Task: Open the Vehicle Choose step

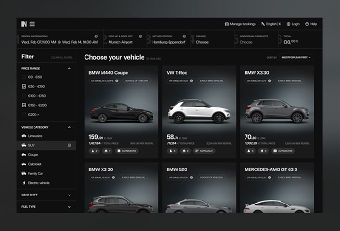Action: (x=212, y=39)
